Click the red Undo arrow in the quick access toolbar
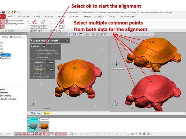 15,12
